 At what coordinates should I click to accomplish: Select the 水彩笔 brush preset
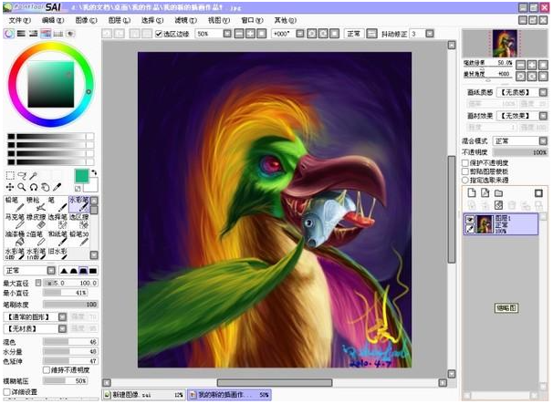pos(79,203)
